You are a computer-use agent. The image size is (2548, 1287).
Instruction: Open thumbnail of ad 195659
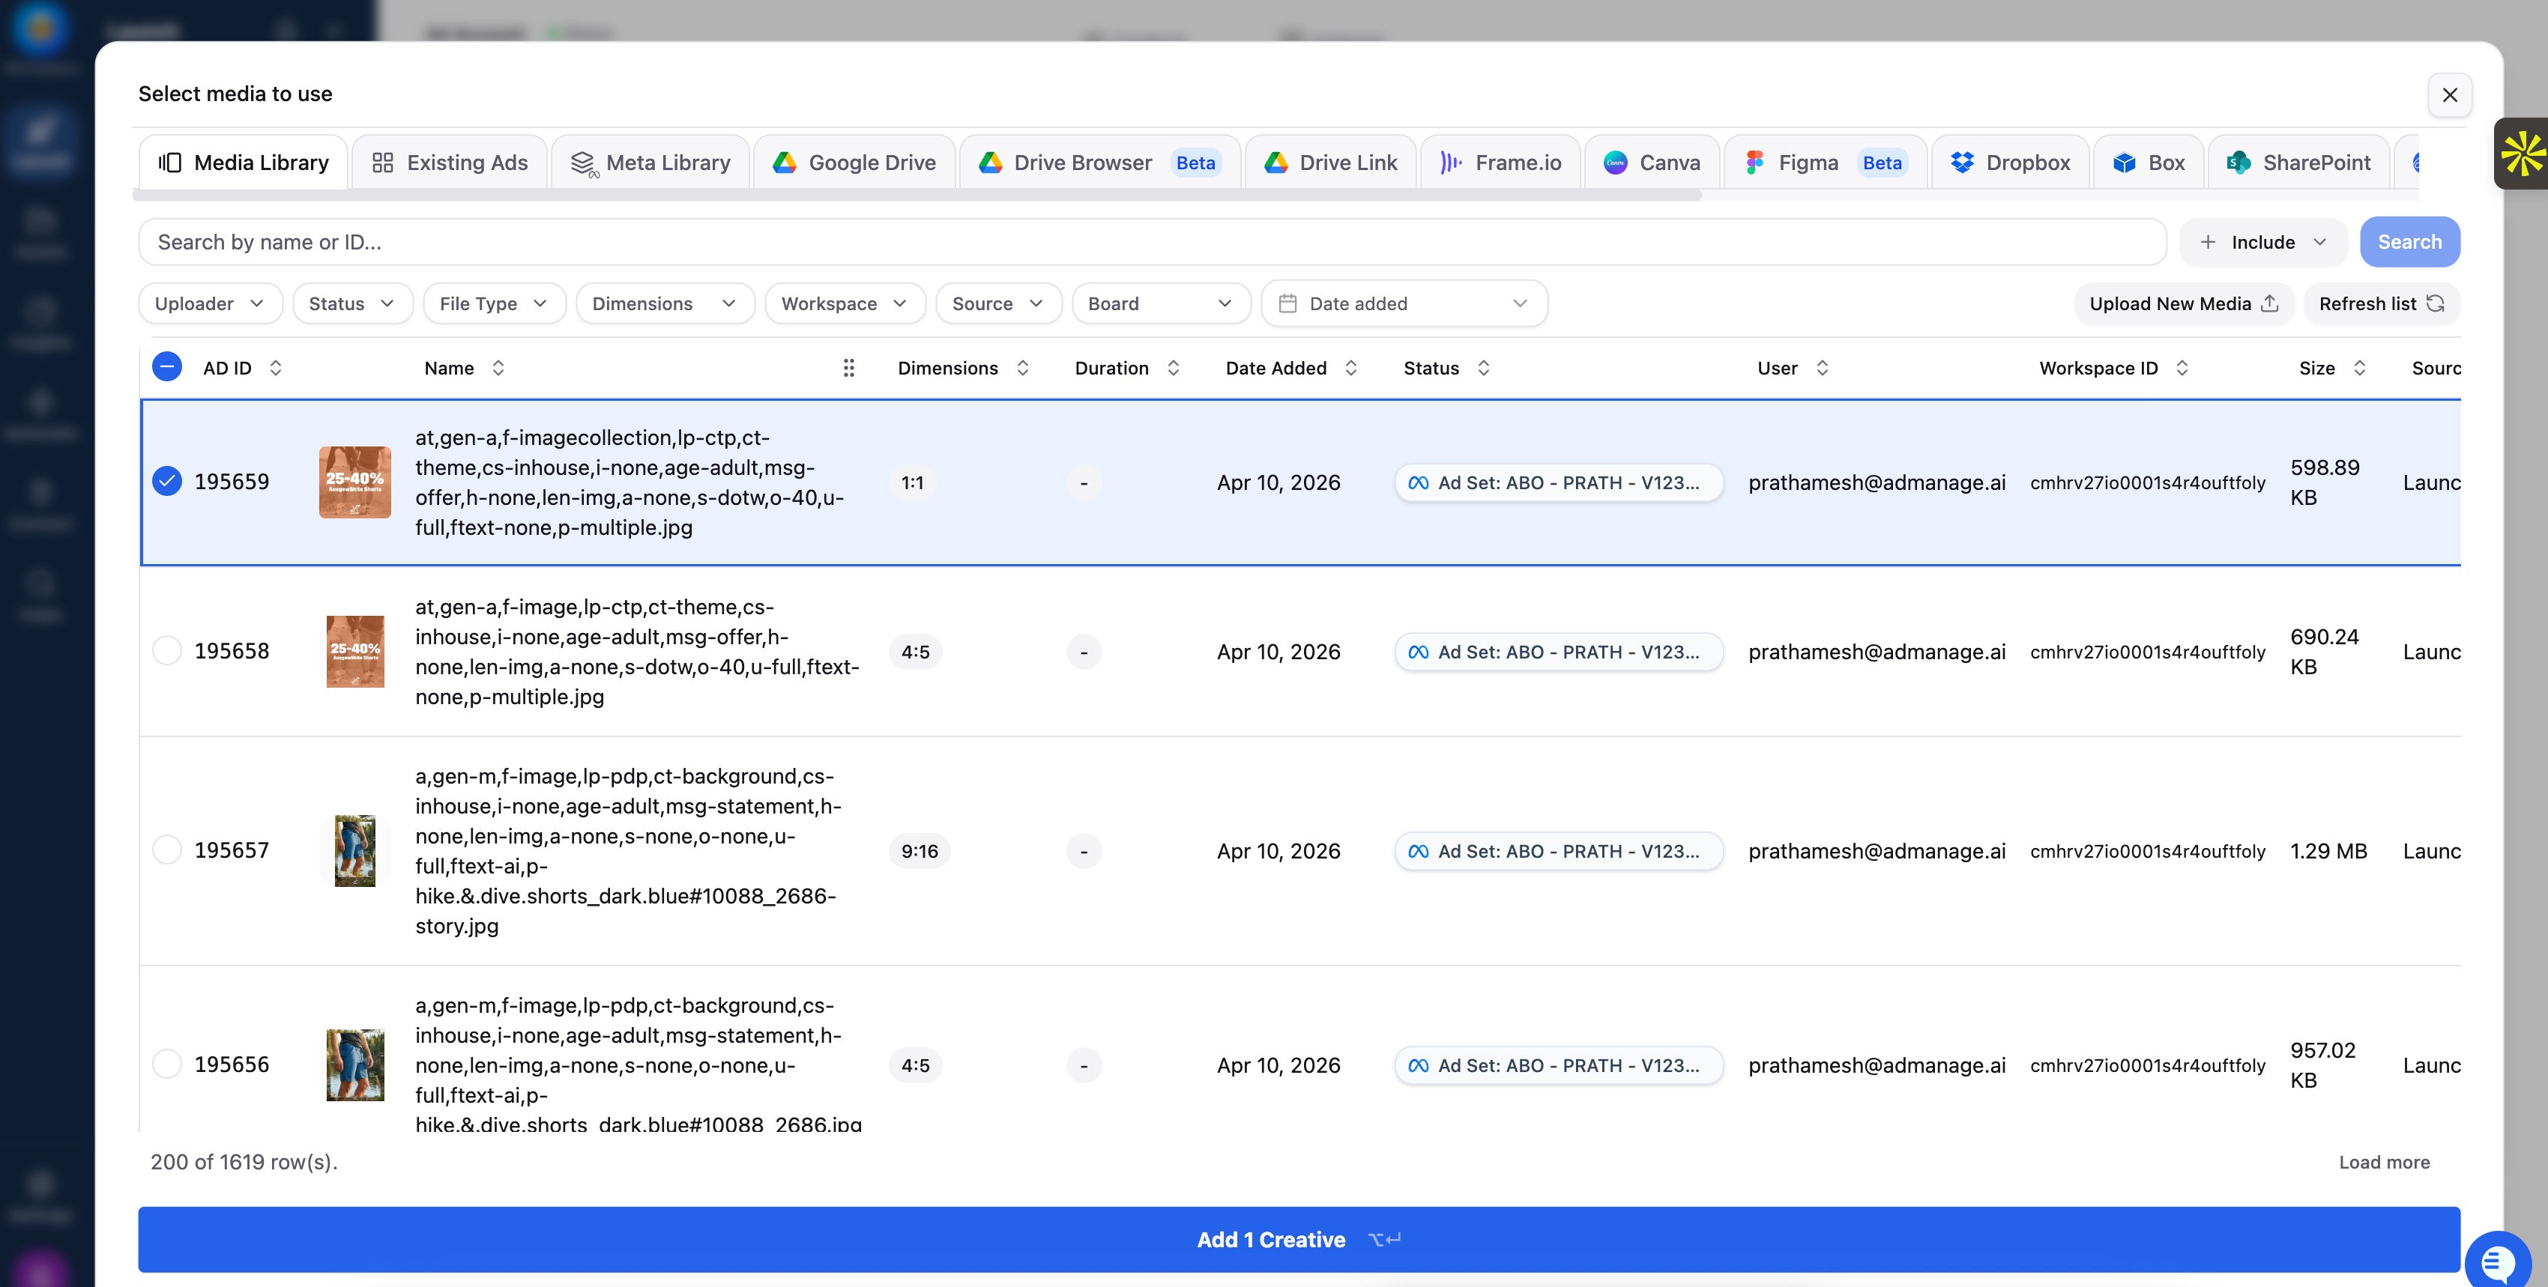point(354,482)
